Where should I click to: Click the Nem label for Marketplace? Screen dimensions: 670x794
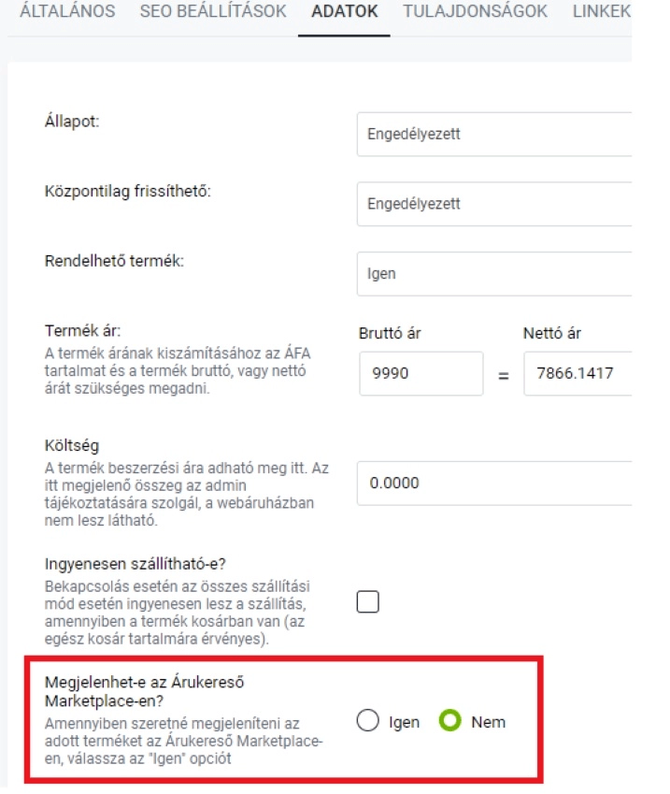click(488, 722)
